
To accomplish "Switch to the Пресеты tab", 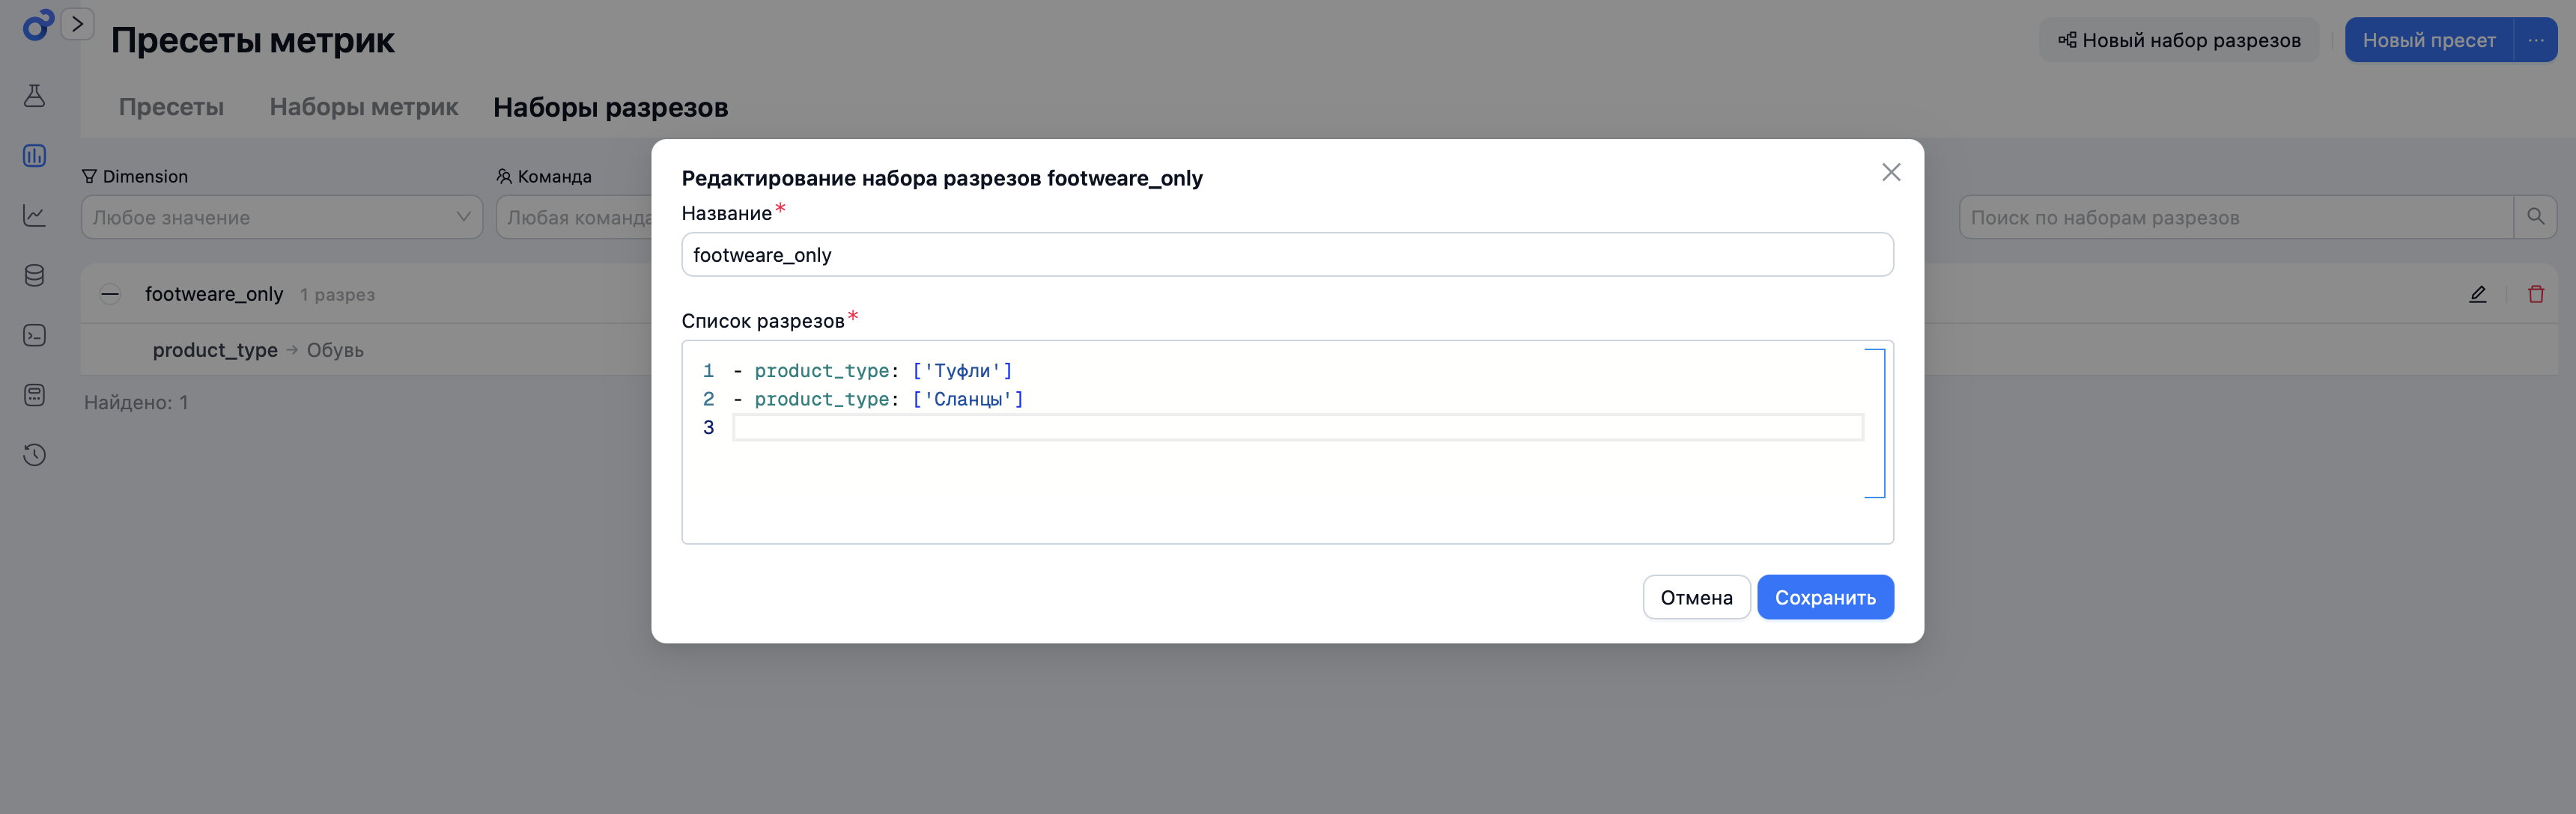I will 171,107.
